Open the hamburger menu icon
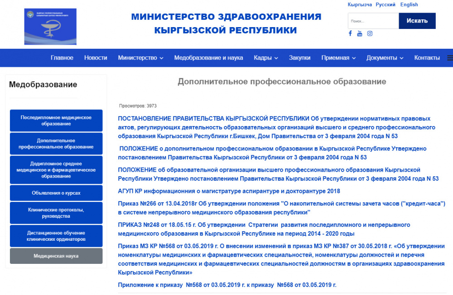Viewport: 453px width, 295px height. tap(450, 57)
